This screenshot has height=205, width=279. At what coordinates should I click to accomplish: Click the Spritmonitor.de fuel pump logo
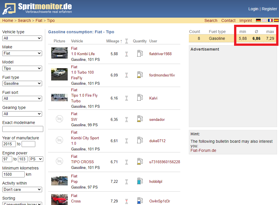[x=9, y=9]
